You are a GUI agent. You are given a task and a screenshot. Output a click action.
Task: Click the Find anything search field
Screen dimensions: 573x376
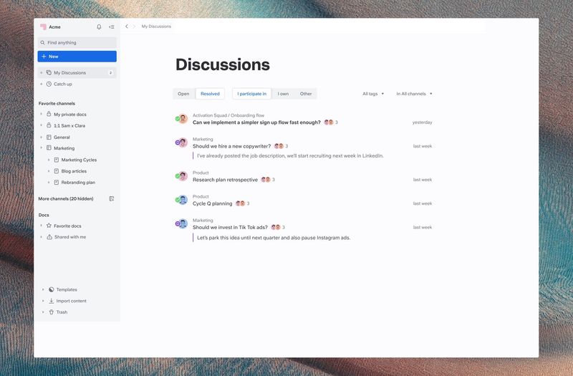(x=77, y=43)
